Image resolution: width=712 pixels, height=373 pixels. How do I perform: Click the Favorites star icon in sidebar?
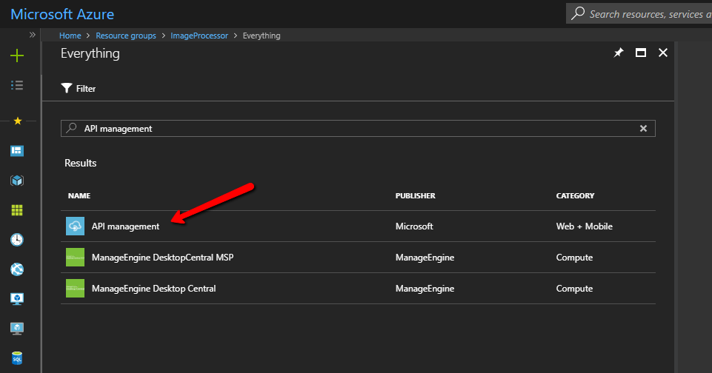point(17,121)
